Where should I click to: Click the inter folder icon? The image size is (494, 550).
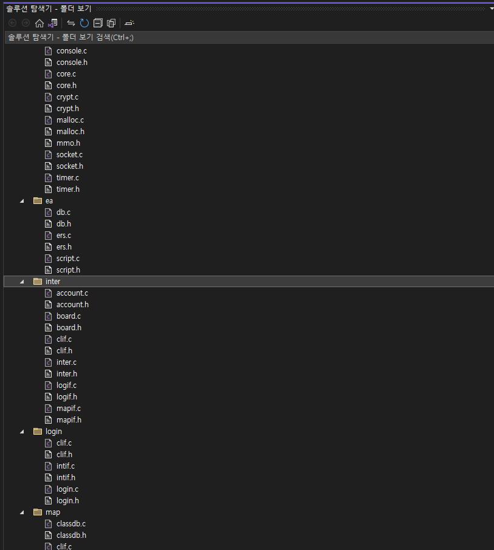[38, 281]
